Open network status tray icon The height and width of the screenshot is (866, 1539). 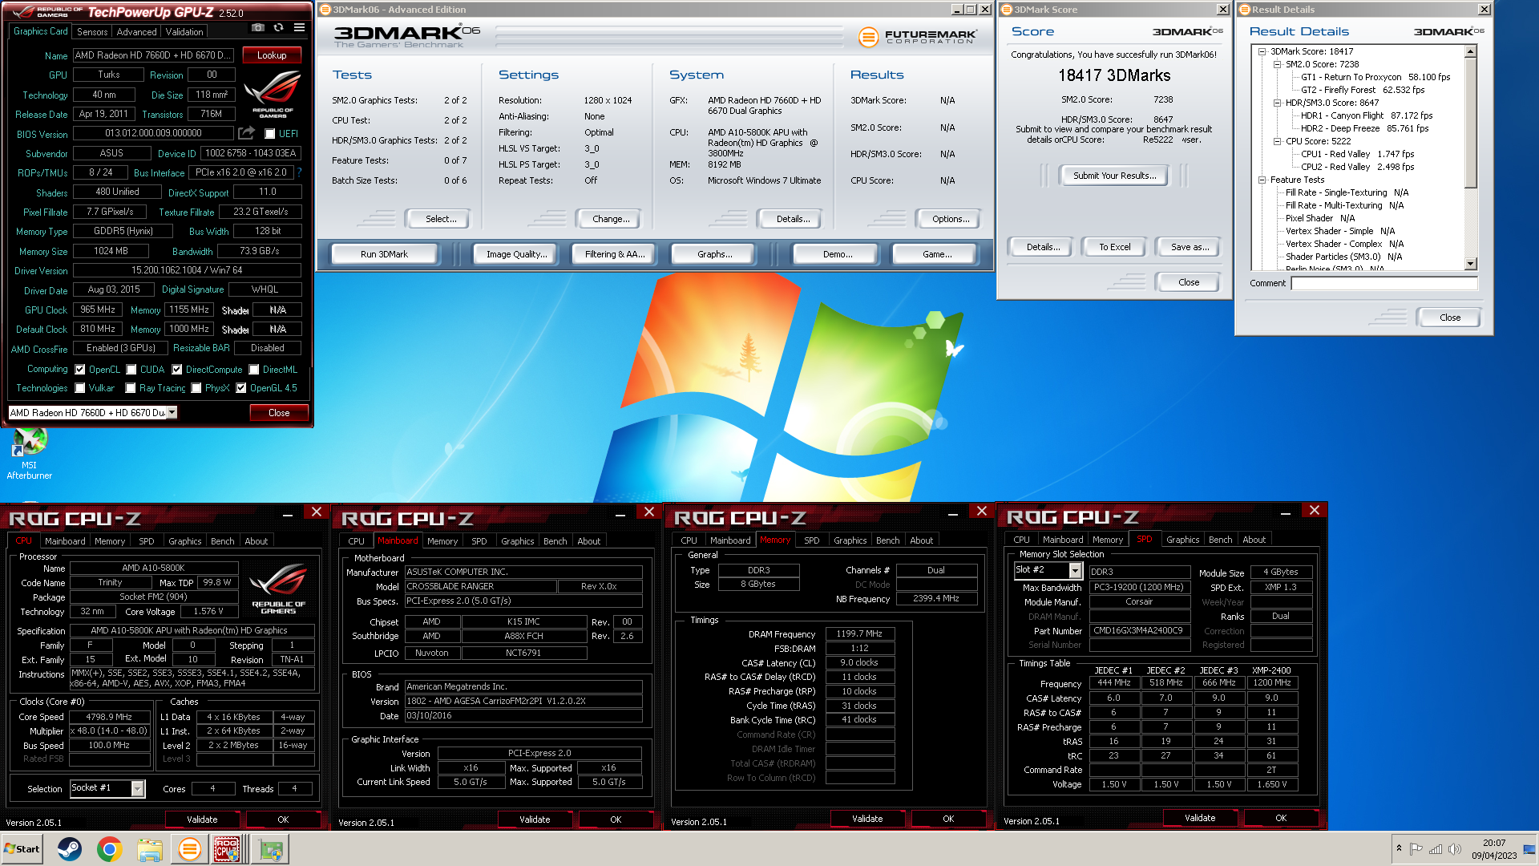(x=1436, y=849)
